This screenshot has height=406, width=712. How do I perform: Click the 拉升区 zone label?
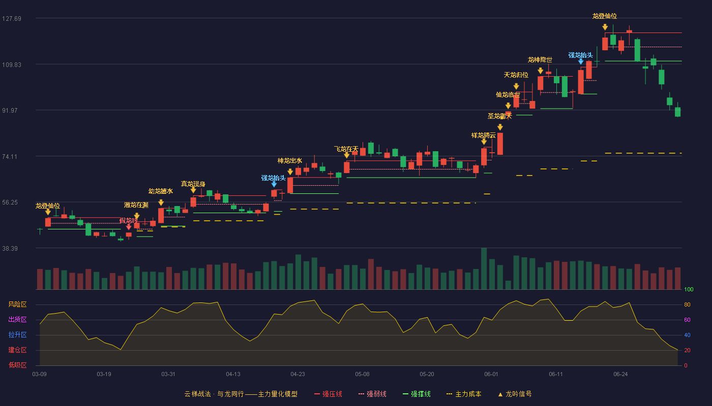[17, 335]
